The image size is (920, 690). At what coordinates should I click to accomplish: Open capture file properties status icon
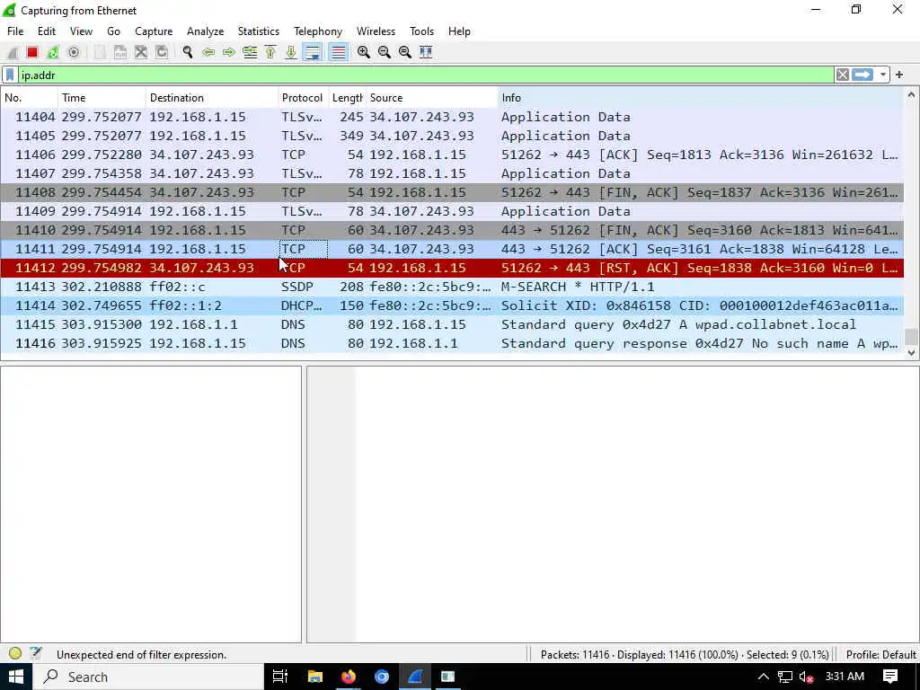pyautogui.click(x=36, y=654)
